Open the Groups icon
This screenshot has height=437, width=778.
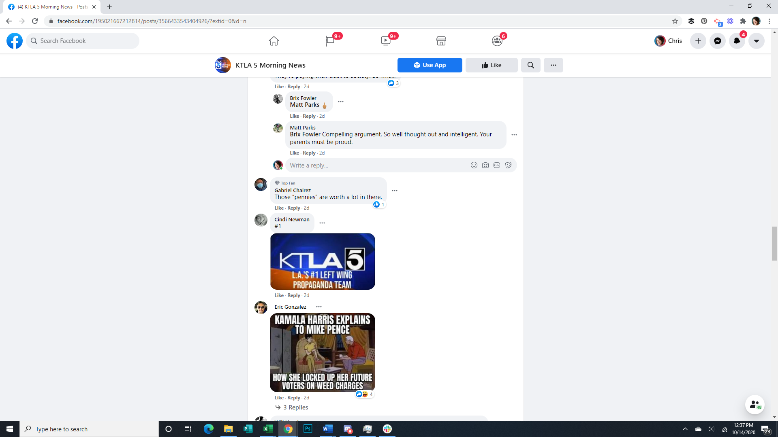(497, 41)
